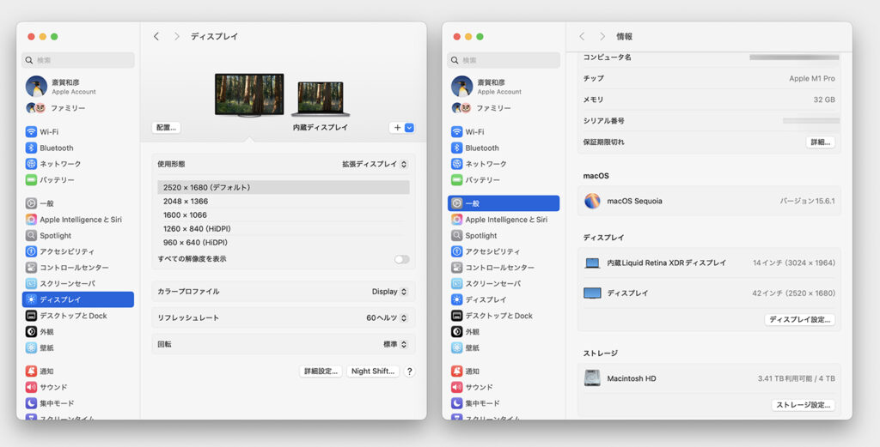Select Spotlight in right 情報 window sidebar

pyautogui.click(x=504, y=236)
